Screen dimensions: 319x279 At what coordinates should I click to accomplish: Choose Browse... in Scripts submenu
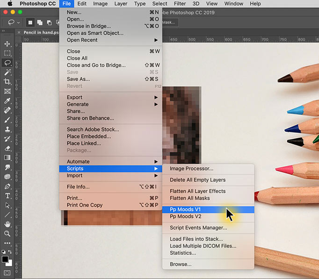click(208, 264)
